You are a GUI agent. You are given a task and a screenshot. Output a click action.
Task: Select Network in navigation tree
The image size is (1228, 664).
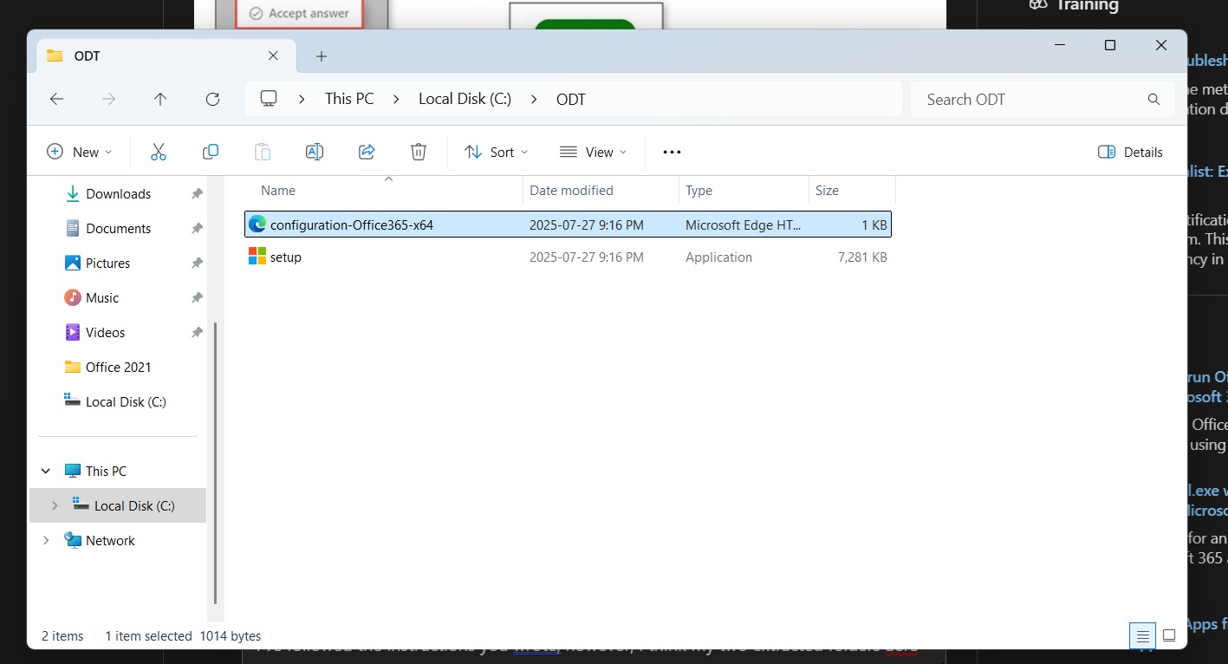(110, 540)
